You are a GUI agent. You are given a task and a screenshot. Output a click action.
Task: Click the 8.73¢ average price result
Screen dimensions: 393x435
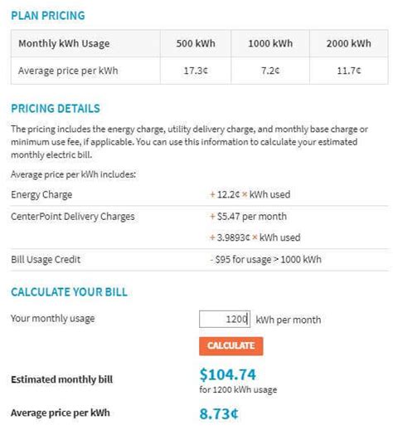219,413
